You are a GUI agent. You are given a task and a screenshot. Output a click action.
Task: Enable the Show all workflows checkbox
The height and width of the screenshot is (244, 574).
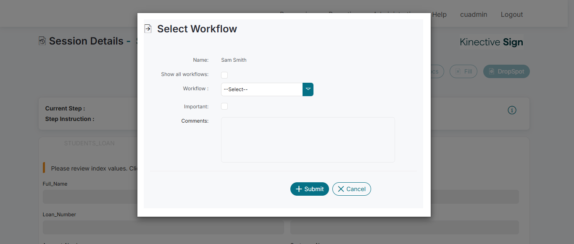pyautogui.click(x=224, y=75)
